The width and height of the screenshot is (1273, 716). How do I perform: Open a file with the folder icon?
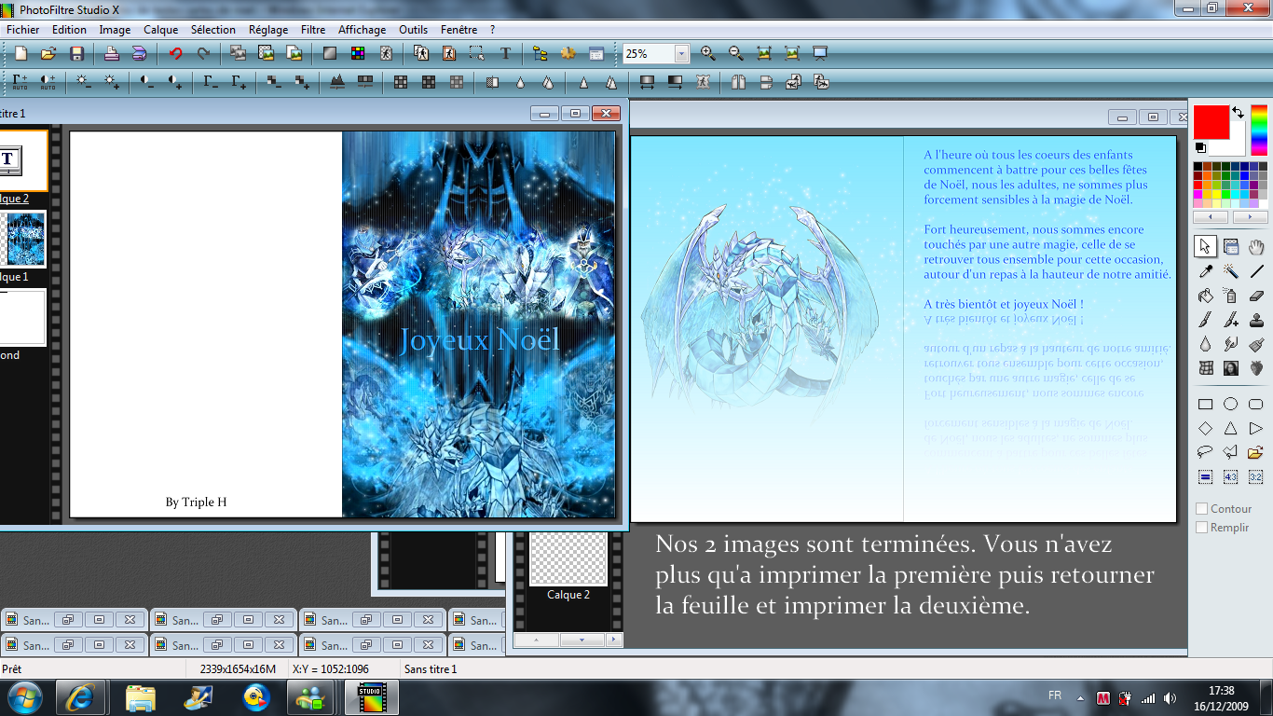pyautogui.click(x=48, y=53)
